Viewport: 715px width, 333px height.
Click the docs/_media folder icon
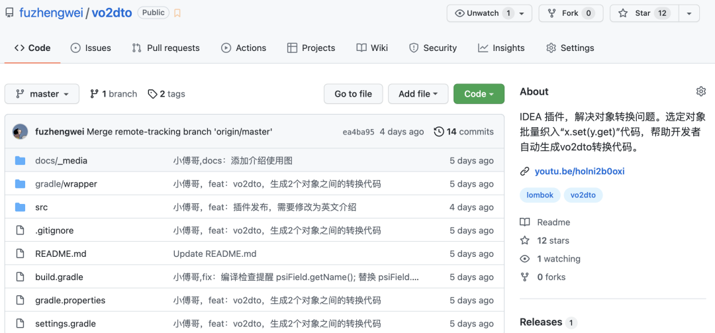[20, 161]
